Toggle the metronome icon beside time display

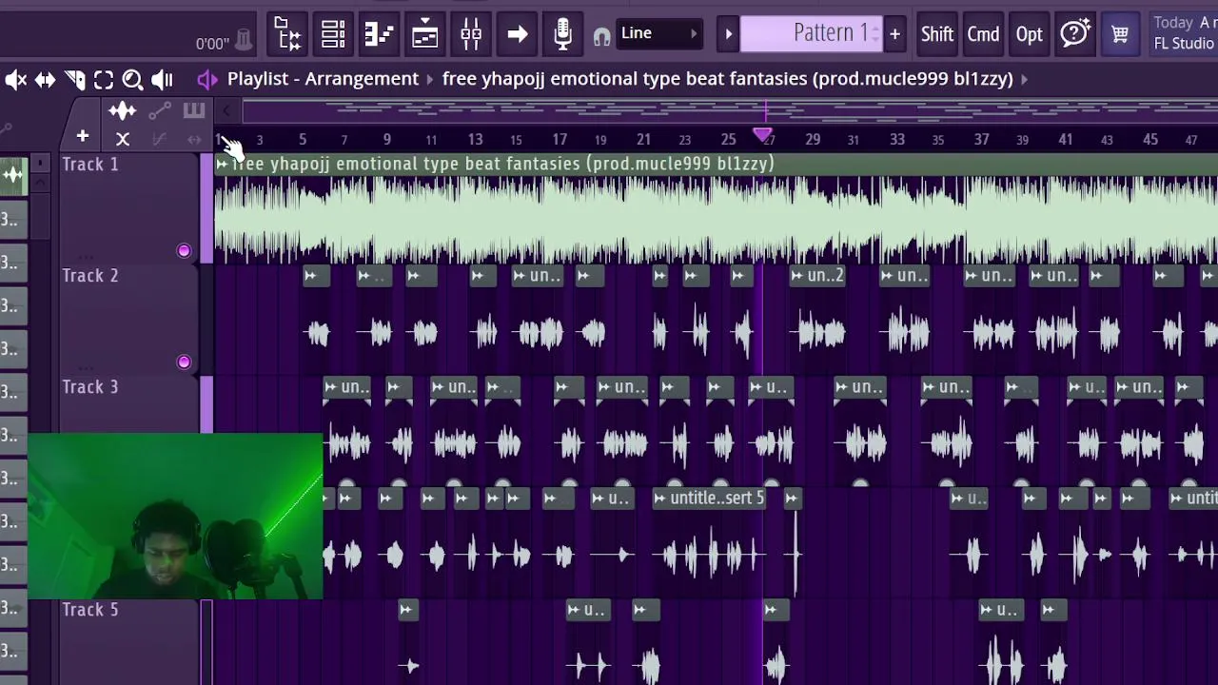pyautogui.click(x=244, y=39)
